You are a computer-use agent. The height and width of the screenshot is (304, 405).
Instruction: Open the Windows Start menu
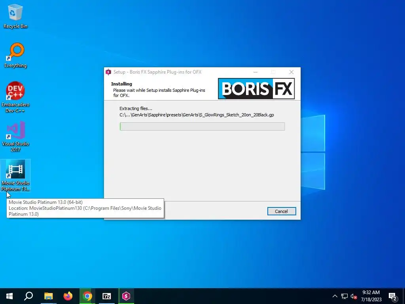[x=9, y=296]
